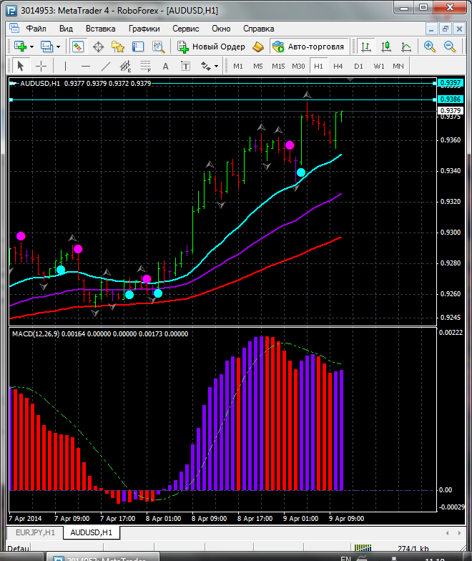
Task: Select the M15 timeframe
Action: click(x=278, y=66)
